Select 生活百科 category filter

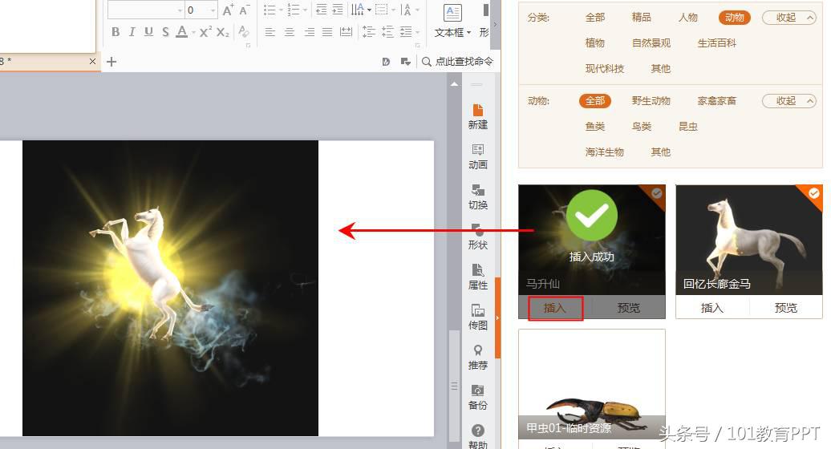point(716,42)
